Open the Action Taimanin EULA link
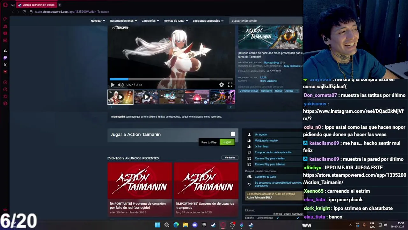The width and height of the screenshot is (408, 230). (259, 197)
